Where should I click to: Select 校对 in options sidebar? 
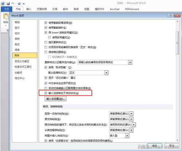point(25,33)
